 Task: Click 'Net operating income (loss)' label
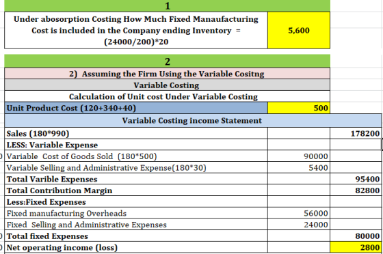tap(136, 247)
